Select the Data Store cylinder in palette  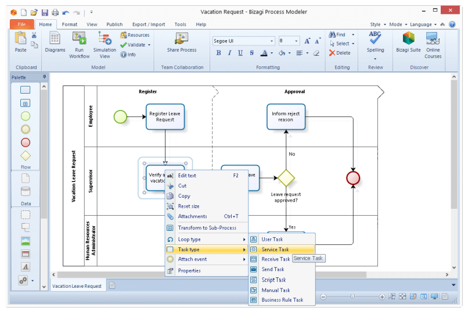tap(26, 191)
